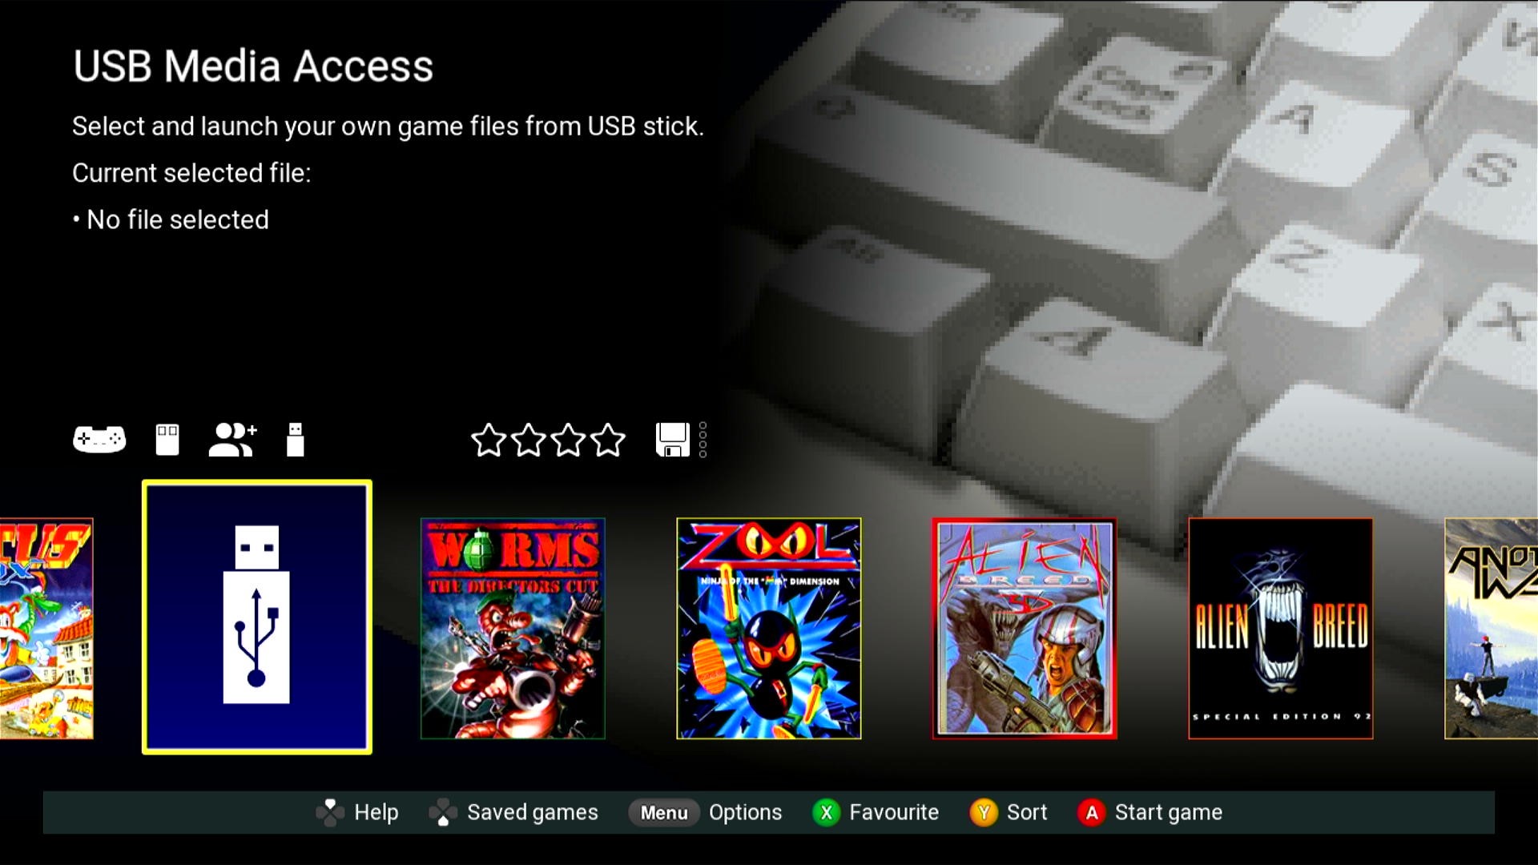Pick Alien Breed Special Edition 92

coord(1281,629)
